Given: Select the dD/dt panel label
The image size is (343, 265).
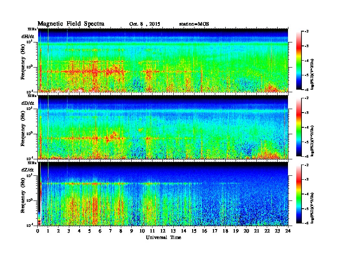Looking at the screenshot, I should 28,103.
